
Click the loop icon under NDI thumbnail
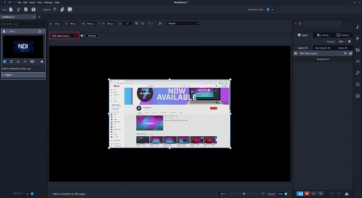point(11,61)
